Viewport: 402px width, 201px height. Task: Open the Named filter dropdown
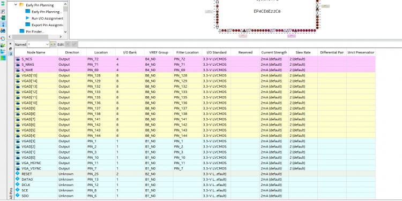pos(47,44)
